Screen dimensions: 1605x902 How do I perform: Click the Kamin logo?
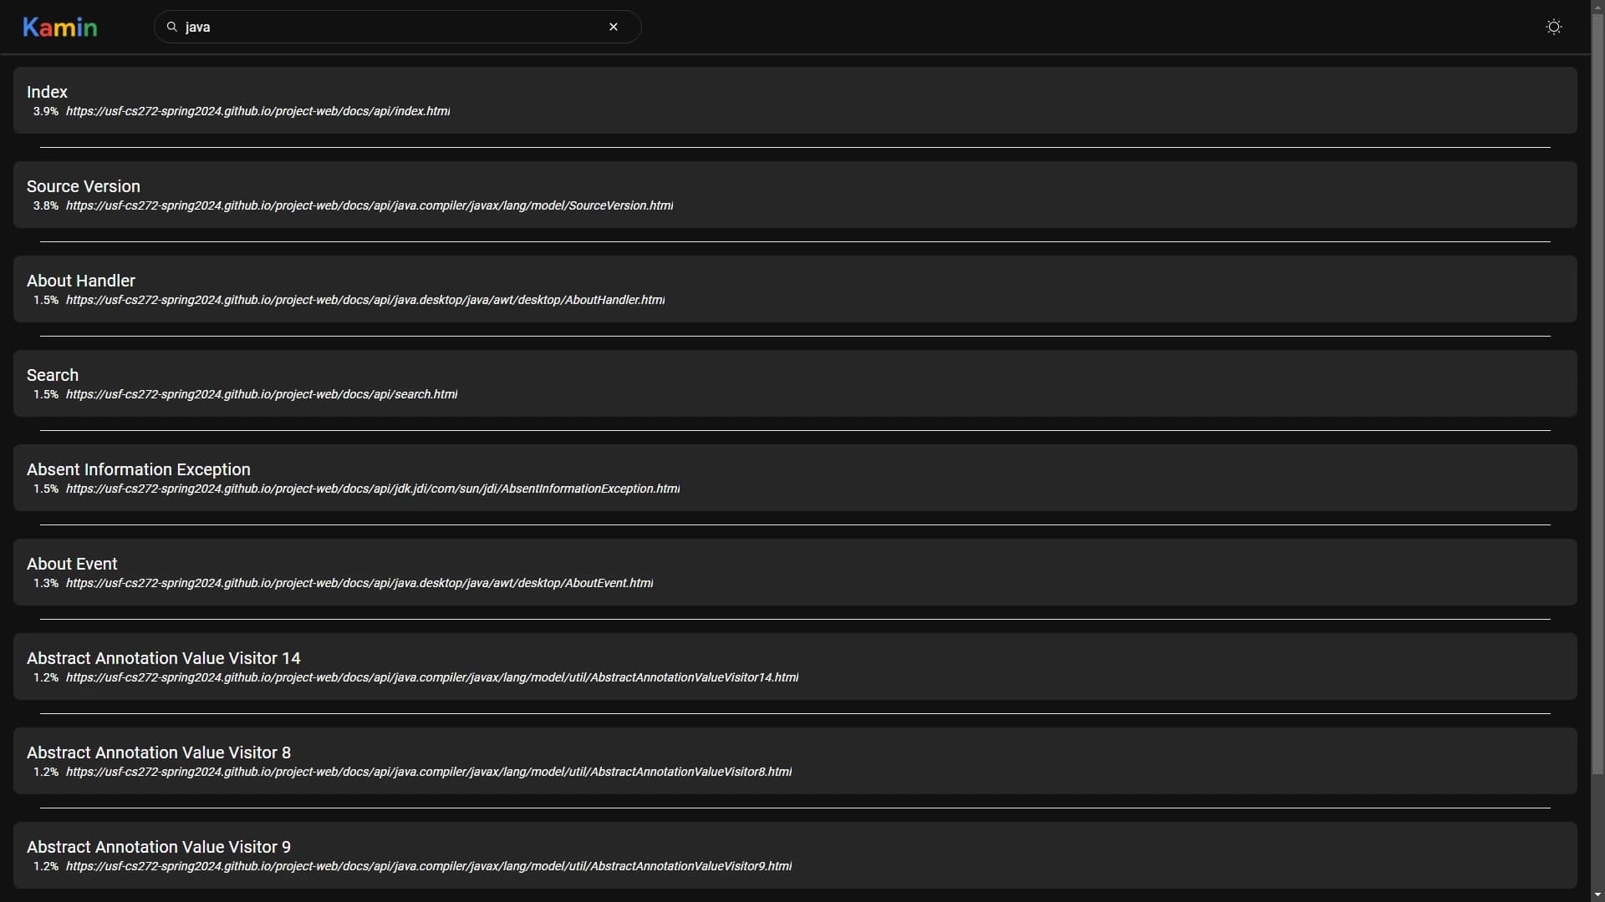59,27
